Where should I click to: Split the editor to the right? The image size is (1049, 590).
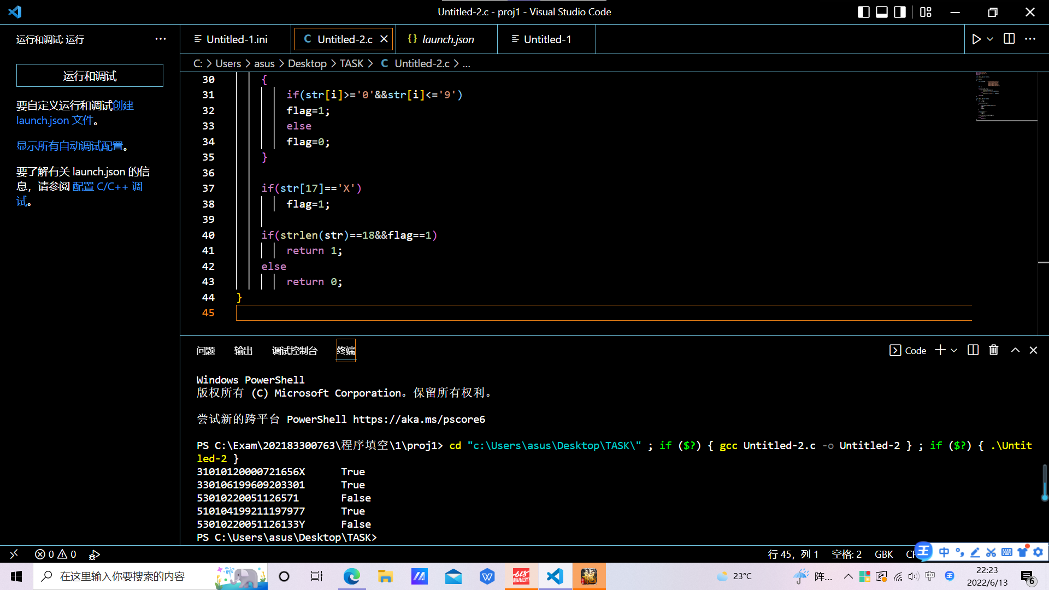point(1009,39)
